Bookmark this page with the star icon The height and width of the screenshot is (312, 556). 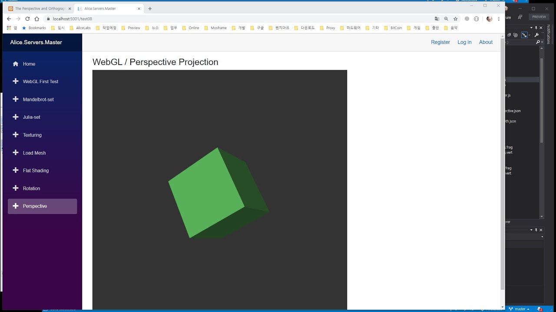(456, 19)
